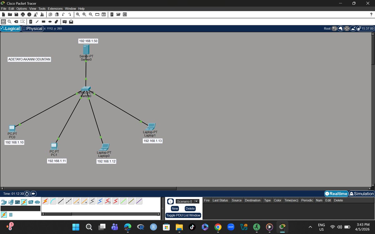Click Fast Forward Time button
375x234 pixels.
33,194
